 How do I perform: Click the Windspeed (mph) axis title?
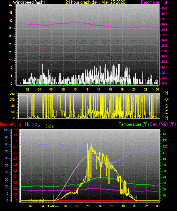(x=29, y=2)
